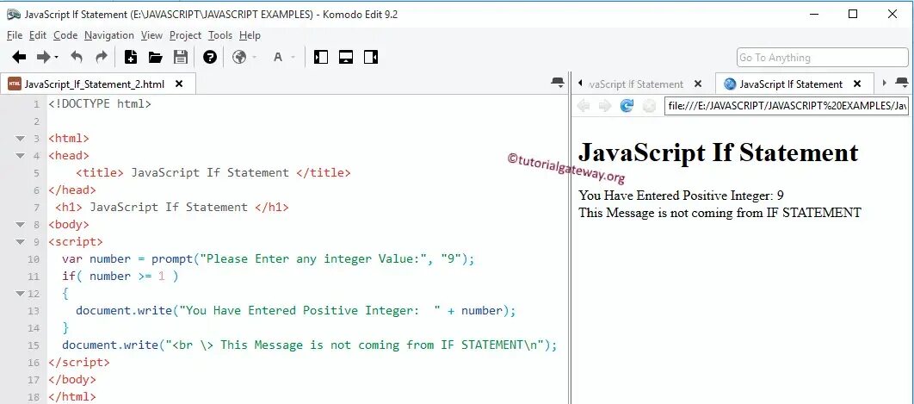The image size is (914, 404).
Task: Toggle the bottom pane
Action: [x=346, y=57]
